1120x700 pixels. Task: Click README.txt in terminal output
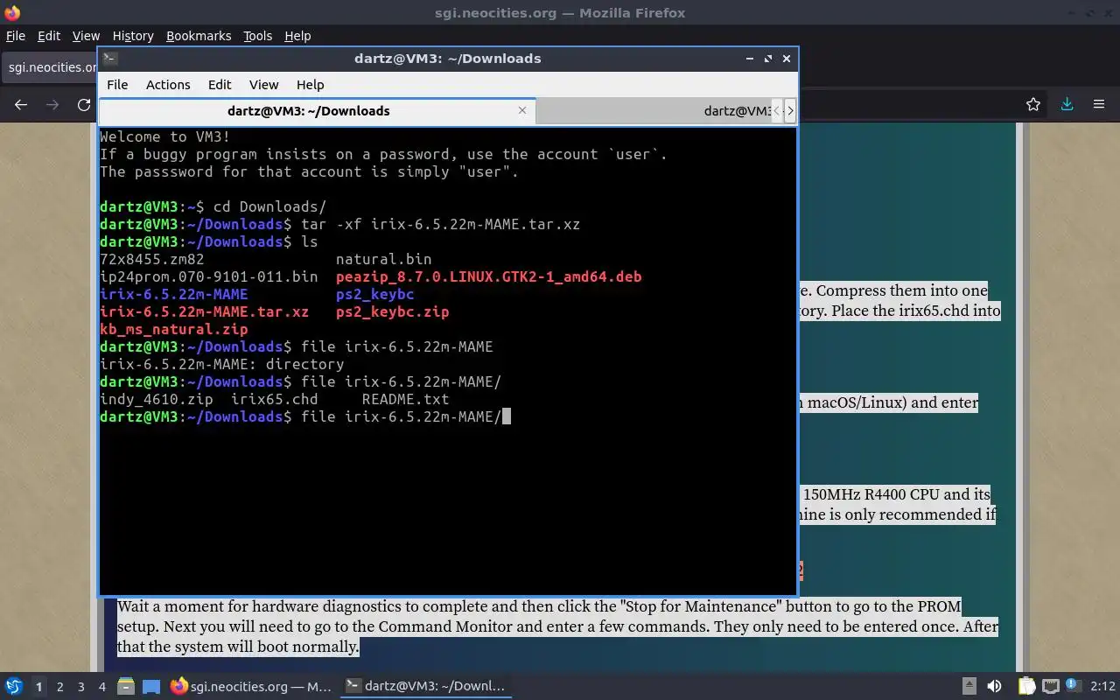pos(405,399)
